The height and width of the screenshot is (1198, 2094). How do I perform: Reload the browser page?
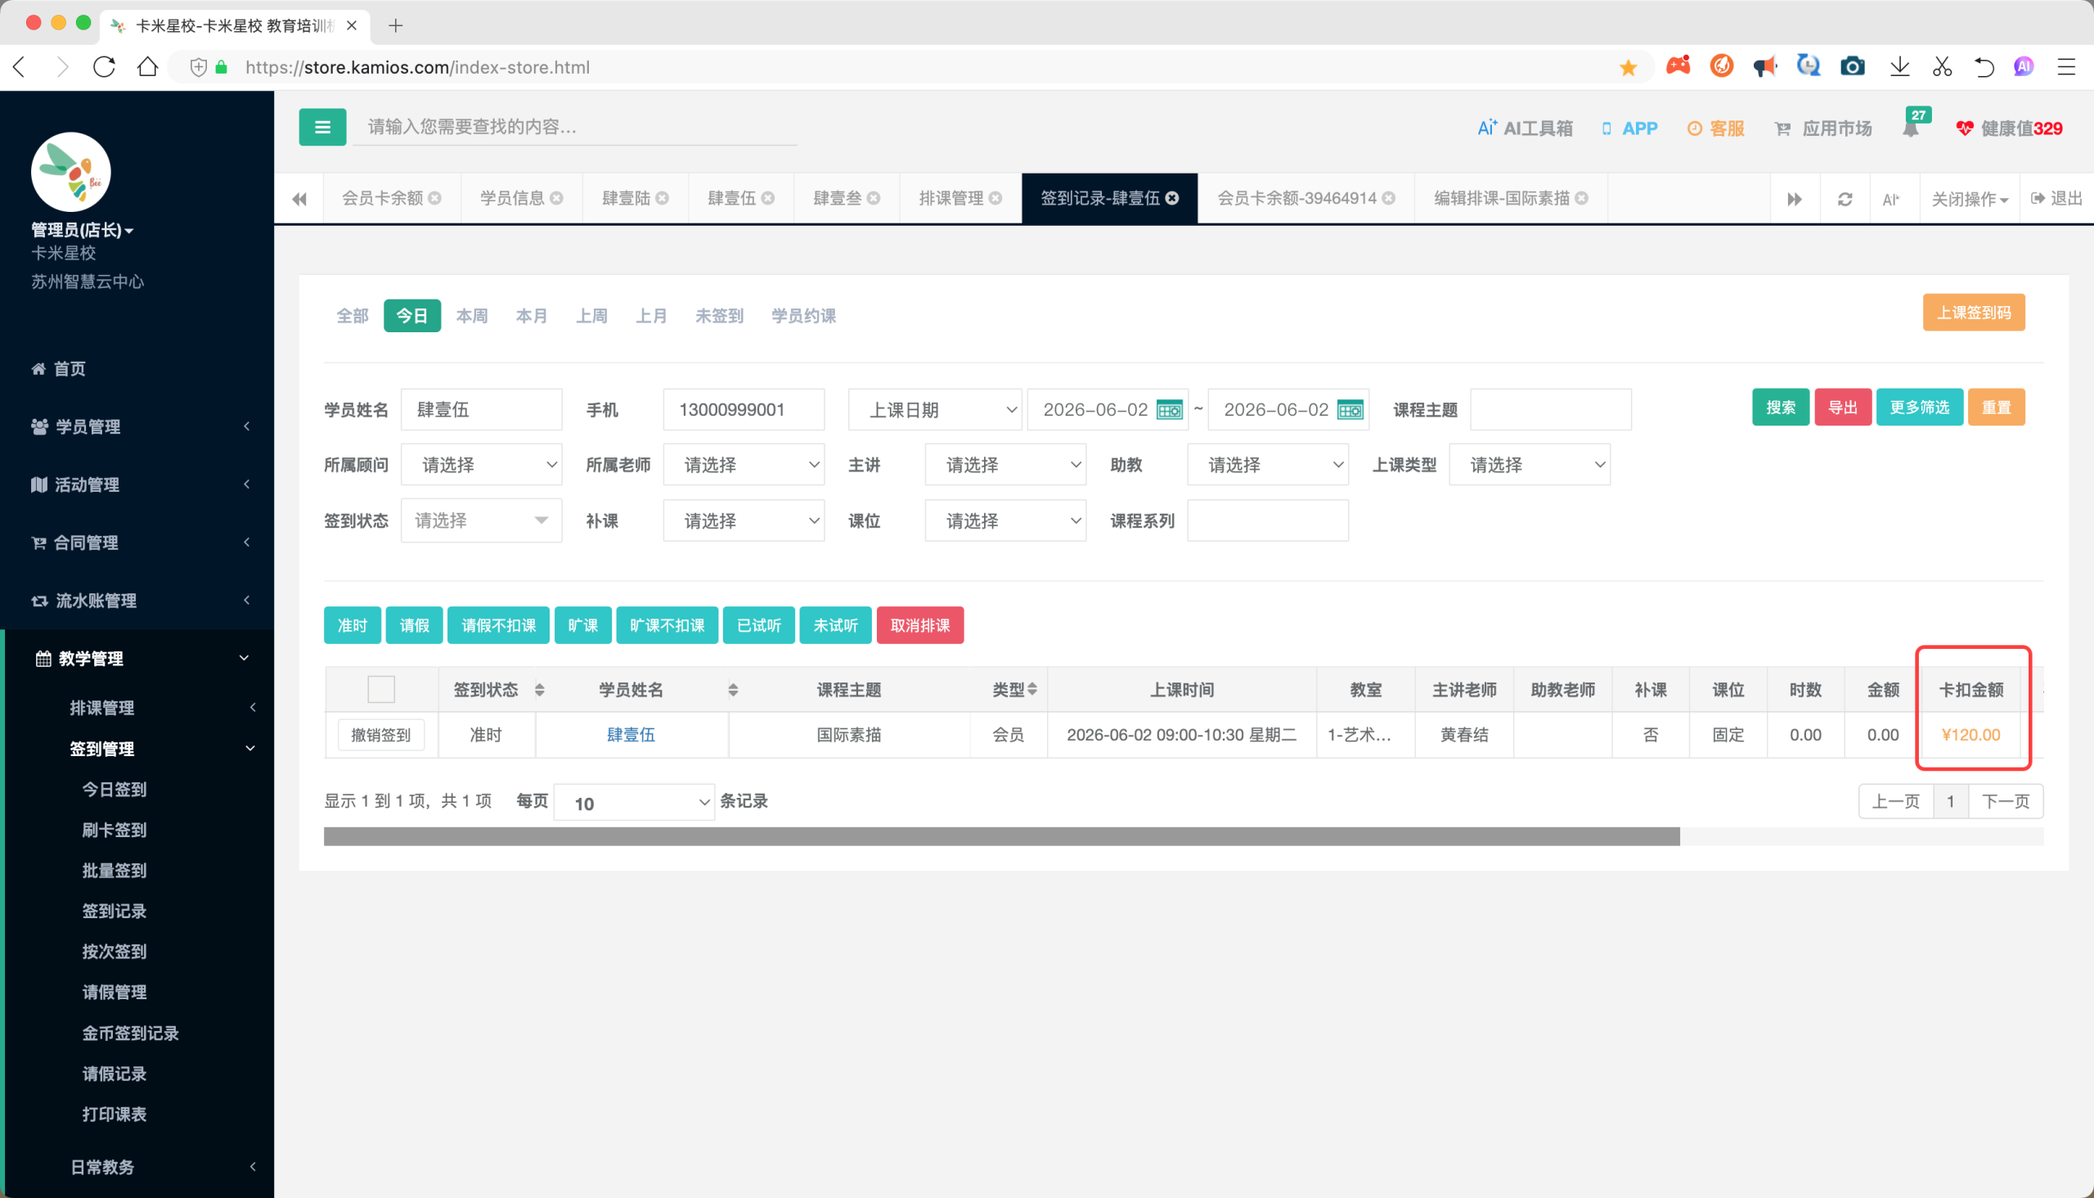pos(105,66)
